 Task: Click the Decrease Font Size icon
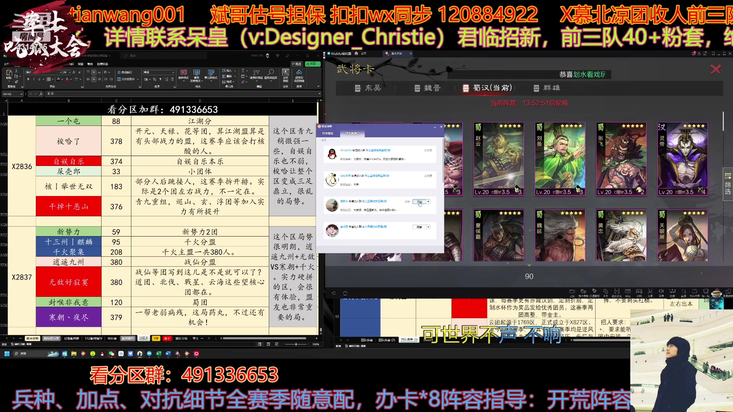79,72
